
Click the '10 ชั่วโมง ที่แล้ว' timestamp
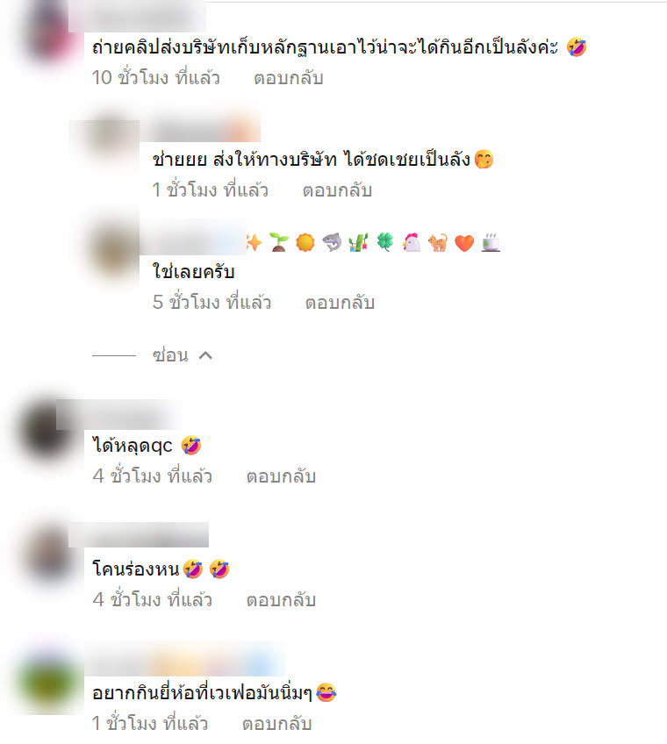155,78
